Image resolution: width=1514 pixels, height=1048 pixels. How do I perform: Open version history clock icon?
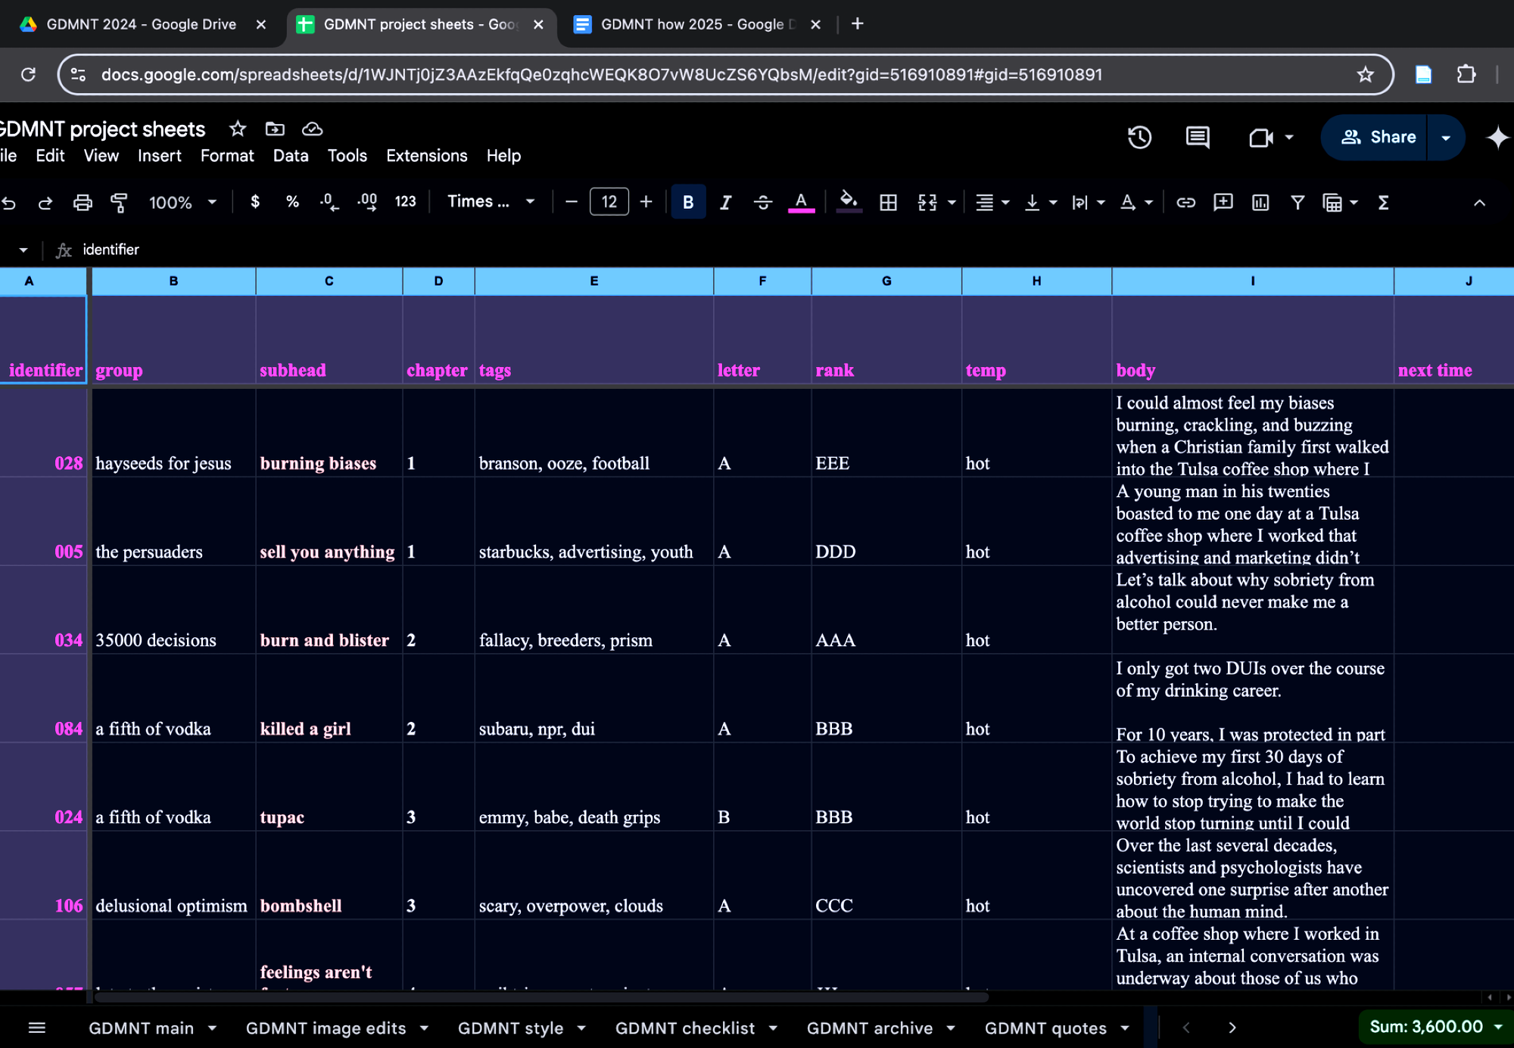[1139, 137]
